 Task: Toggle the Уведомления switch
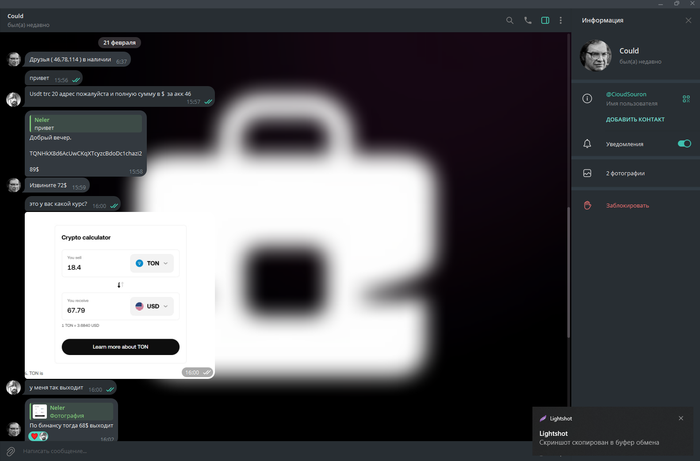tap(685, 144)
